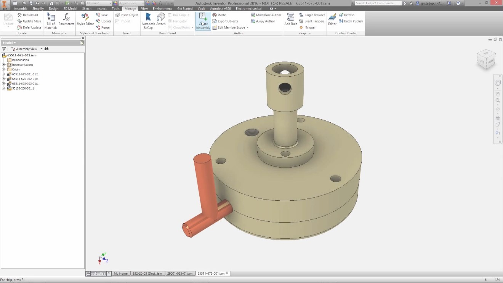Click Batch Publish
Viewport: 503px width, 283px height.
click(x=351, y=21)
